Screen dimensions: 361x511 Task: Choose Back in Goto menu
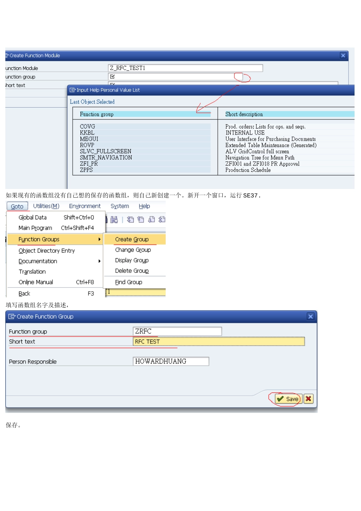click(55, 294)
